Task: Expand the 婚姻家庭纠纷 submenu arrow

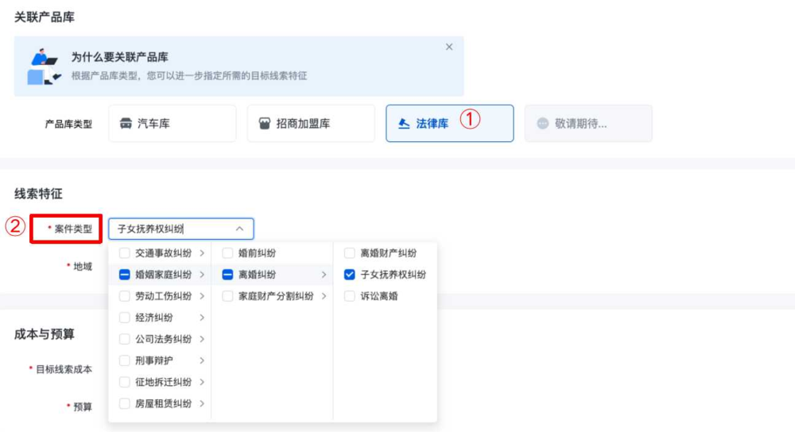Action: click(x=202, y=275)
